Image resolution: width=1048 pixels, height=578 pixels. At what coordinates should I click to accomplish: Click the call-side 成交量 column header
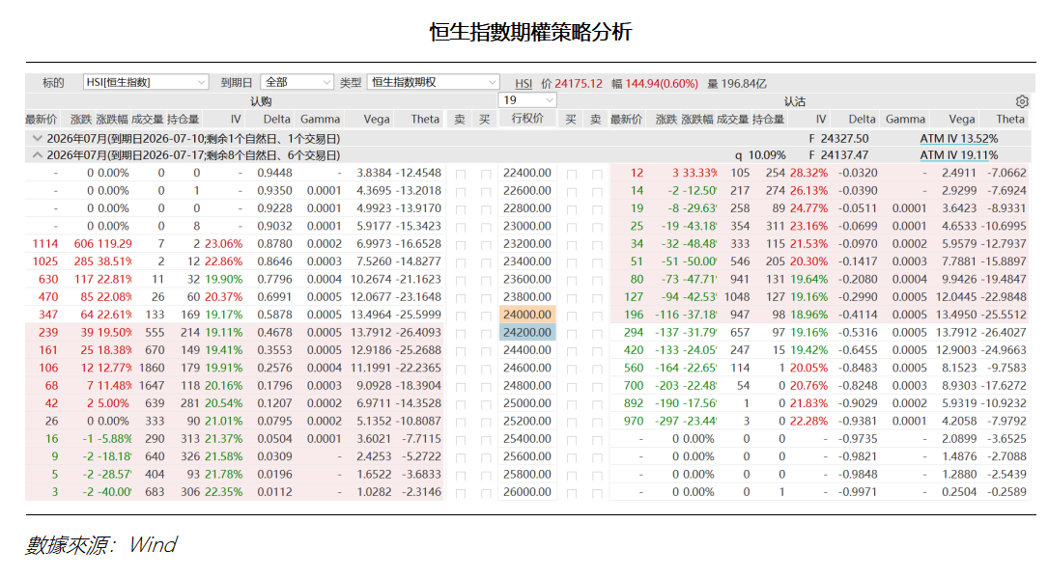click(148, 120)
